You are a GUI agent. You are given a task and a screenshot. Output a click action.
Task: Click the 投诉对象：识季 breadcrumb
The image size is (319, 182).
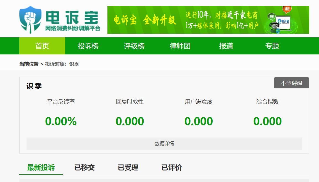coord(62,64)
